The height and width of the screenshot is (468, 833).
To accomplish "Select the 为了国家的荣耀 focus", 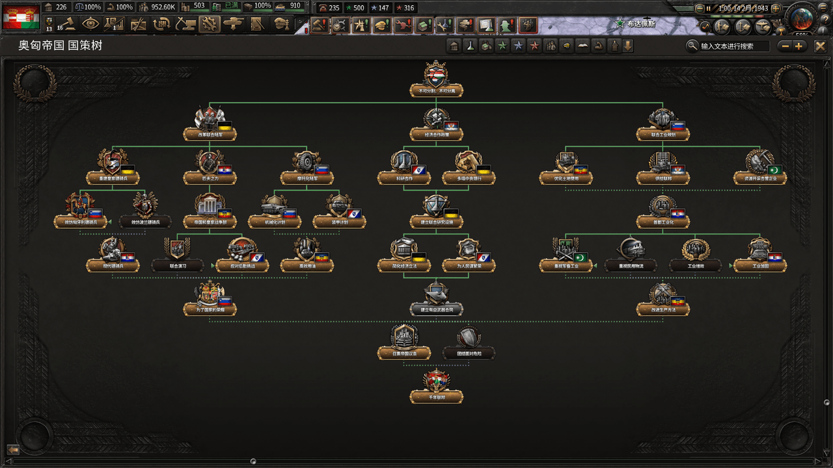I will tap(210, 298).
